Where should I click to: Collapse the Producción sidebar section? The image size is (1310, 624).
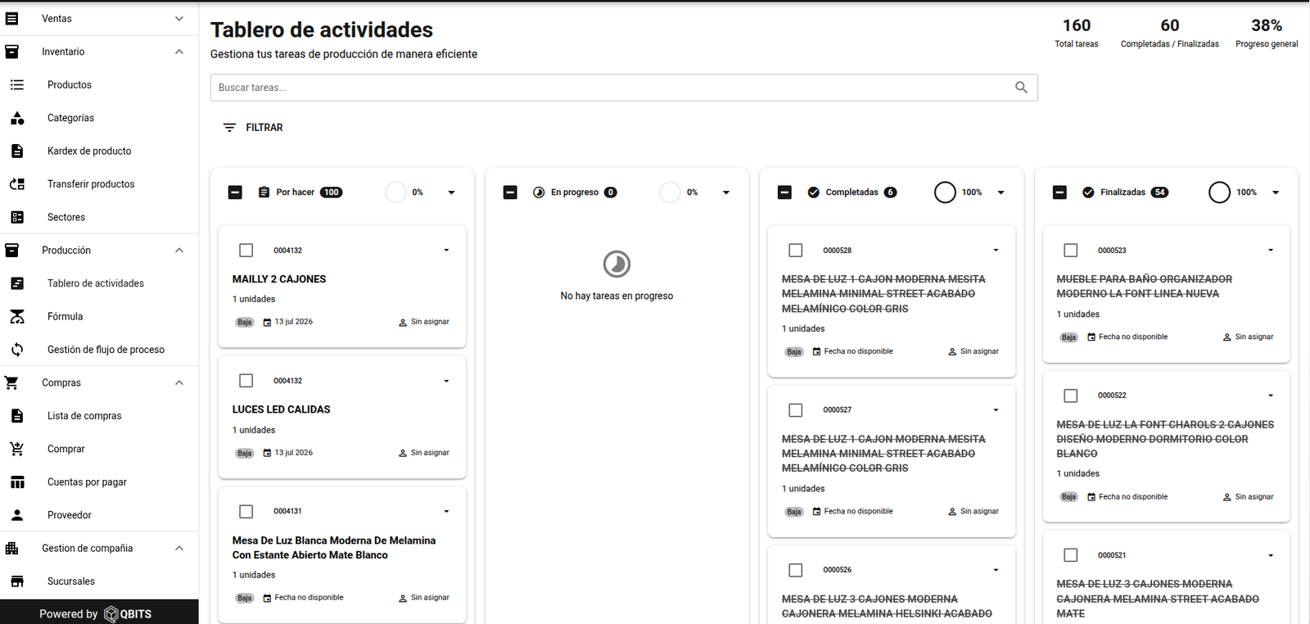click(179, 251)
